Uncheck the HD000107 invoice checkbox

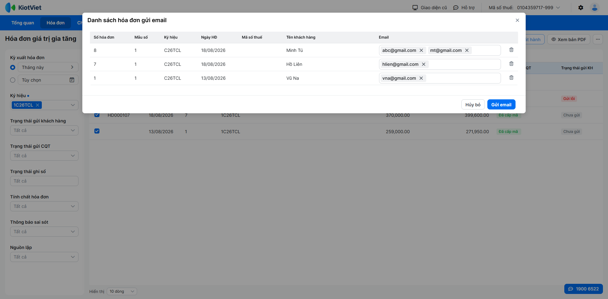tap(97, 115)
